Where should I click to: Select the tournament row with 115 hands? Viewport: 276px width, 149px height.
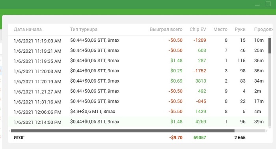(x=138, y=61)
